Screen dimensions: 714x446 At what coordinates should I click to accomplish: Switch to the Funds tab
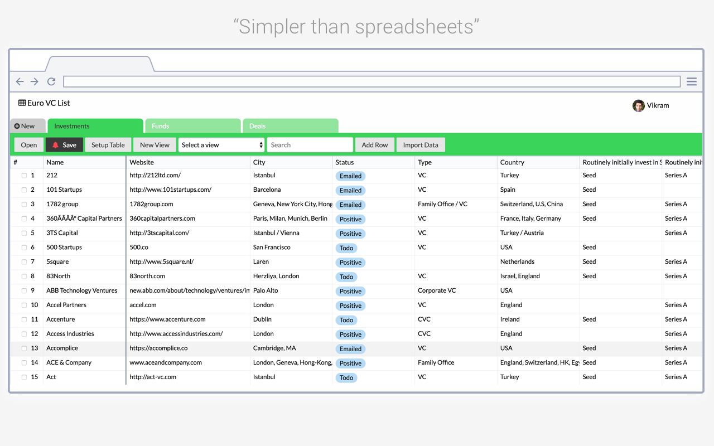[193, 126]
